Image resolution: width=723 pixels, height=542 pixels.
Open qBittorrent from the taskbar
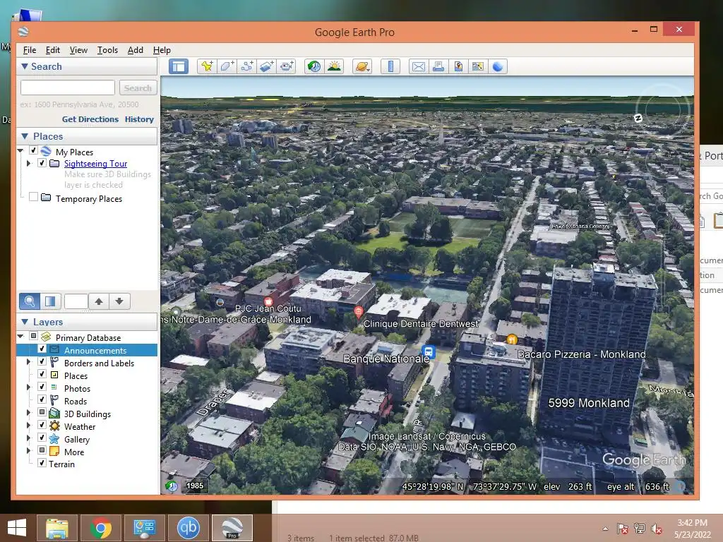click(188, 528)
